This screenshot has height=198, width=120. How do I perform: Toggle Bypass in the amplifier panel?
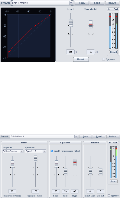coord(109,196)
